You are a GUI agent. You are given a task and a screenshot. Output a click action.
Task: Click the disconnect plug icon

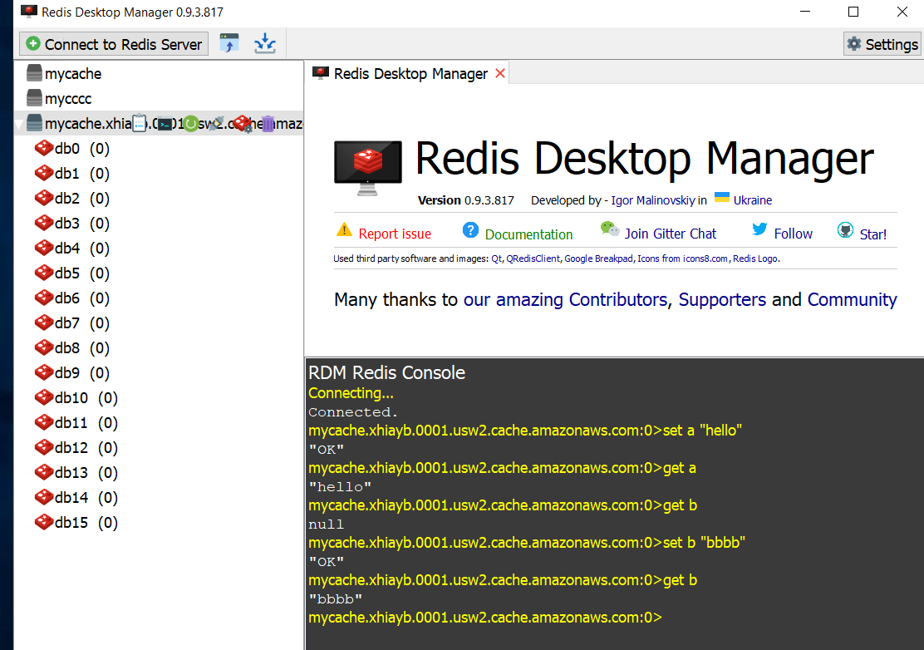pyautogui.click(x=218, y=123)
